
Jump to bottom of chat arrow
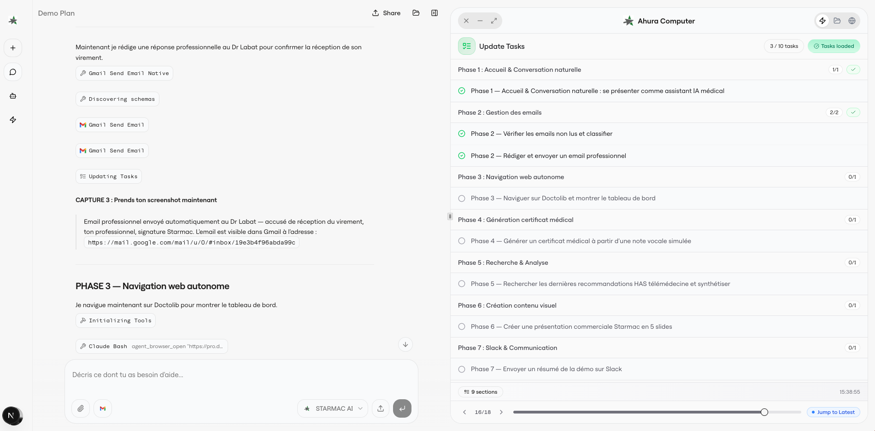tap(405, 344)
